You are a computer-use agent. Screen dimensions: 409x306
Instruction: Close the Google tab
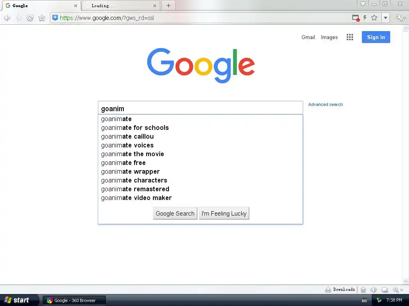coord(75,6)
